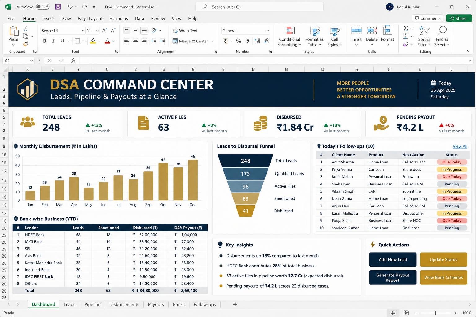Open the Insert Function (fx) dialog
476x317 pixels.
click(73, 61)
